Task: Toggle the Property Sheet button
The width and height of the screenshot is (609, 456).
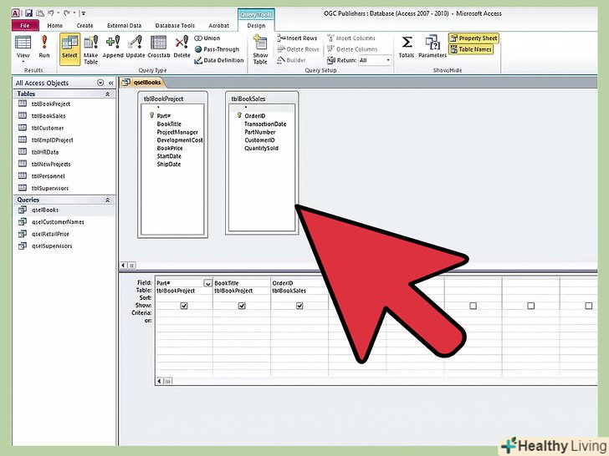Action: 473,38
